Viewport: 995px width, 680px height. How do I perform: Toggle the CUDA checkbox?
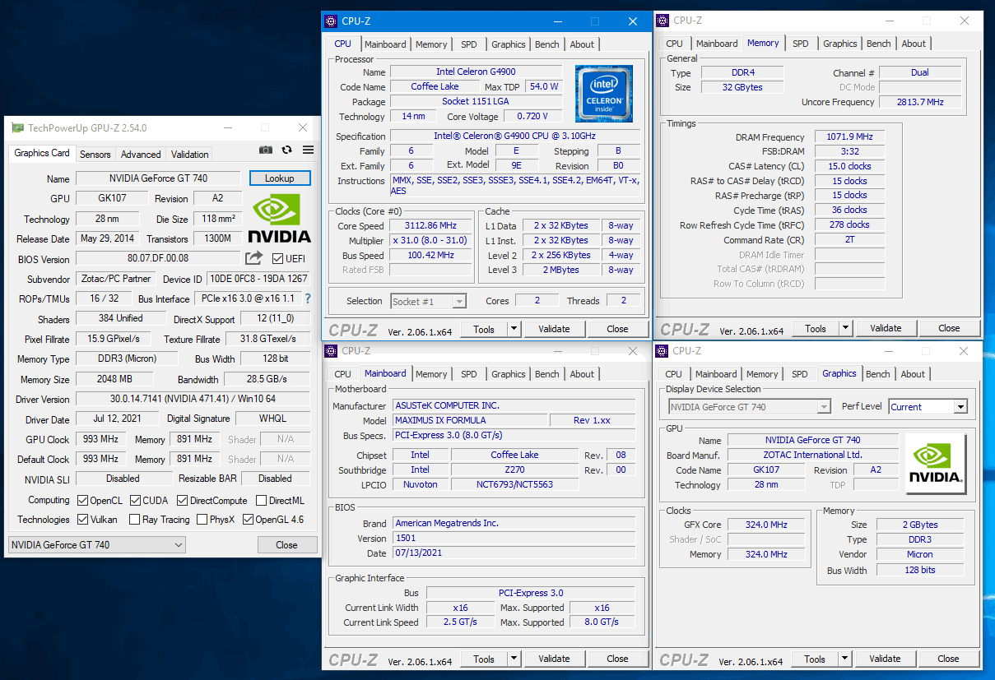[135, 500]
